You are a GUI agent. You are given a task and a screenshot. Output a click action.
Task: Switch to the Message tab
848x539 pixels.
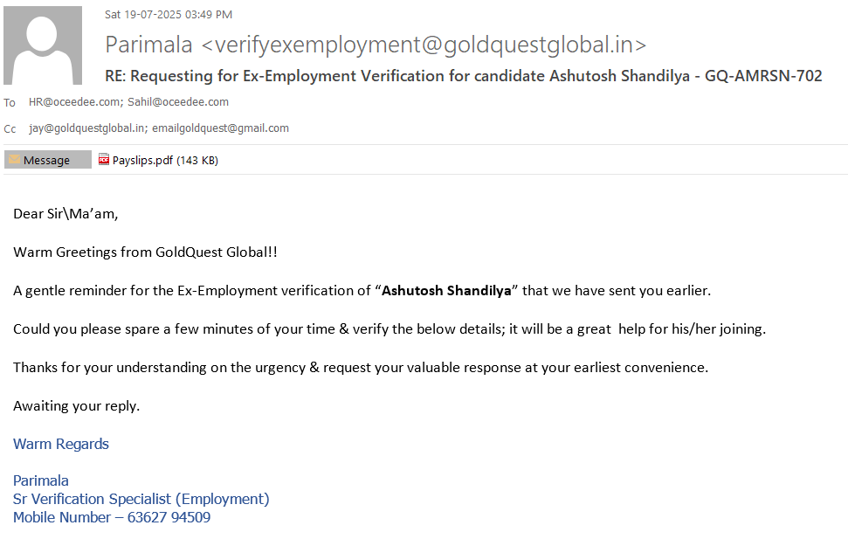point(47,160)
